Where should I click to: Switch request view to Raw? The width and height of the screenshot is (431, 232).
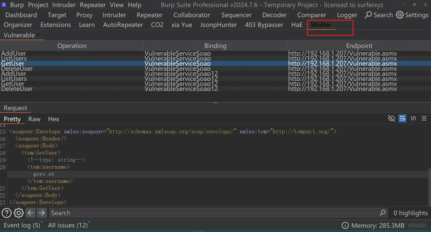[34, 119]
